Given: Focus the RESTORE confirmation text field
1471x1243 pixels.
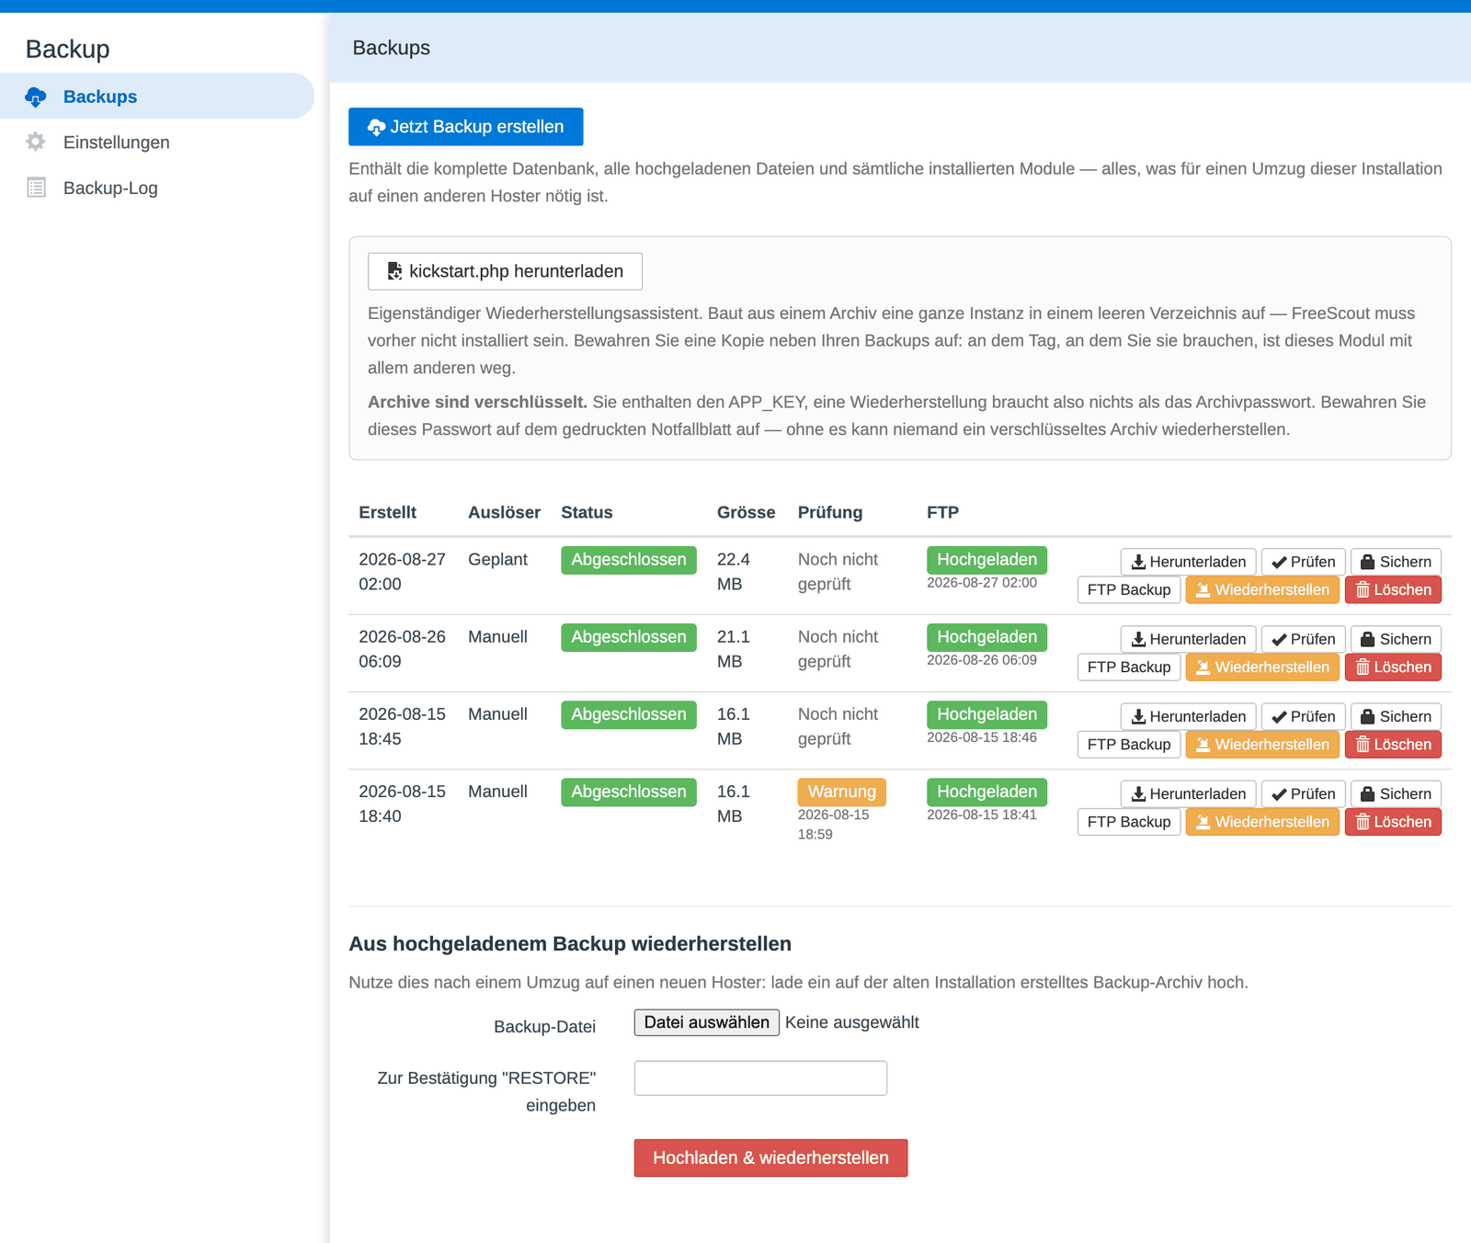Looking at the screenshot, I should point(760,1078).
